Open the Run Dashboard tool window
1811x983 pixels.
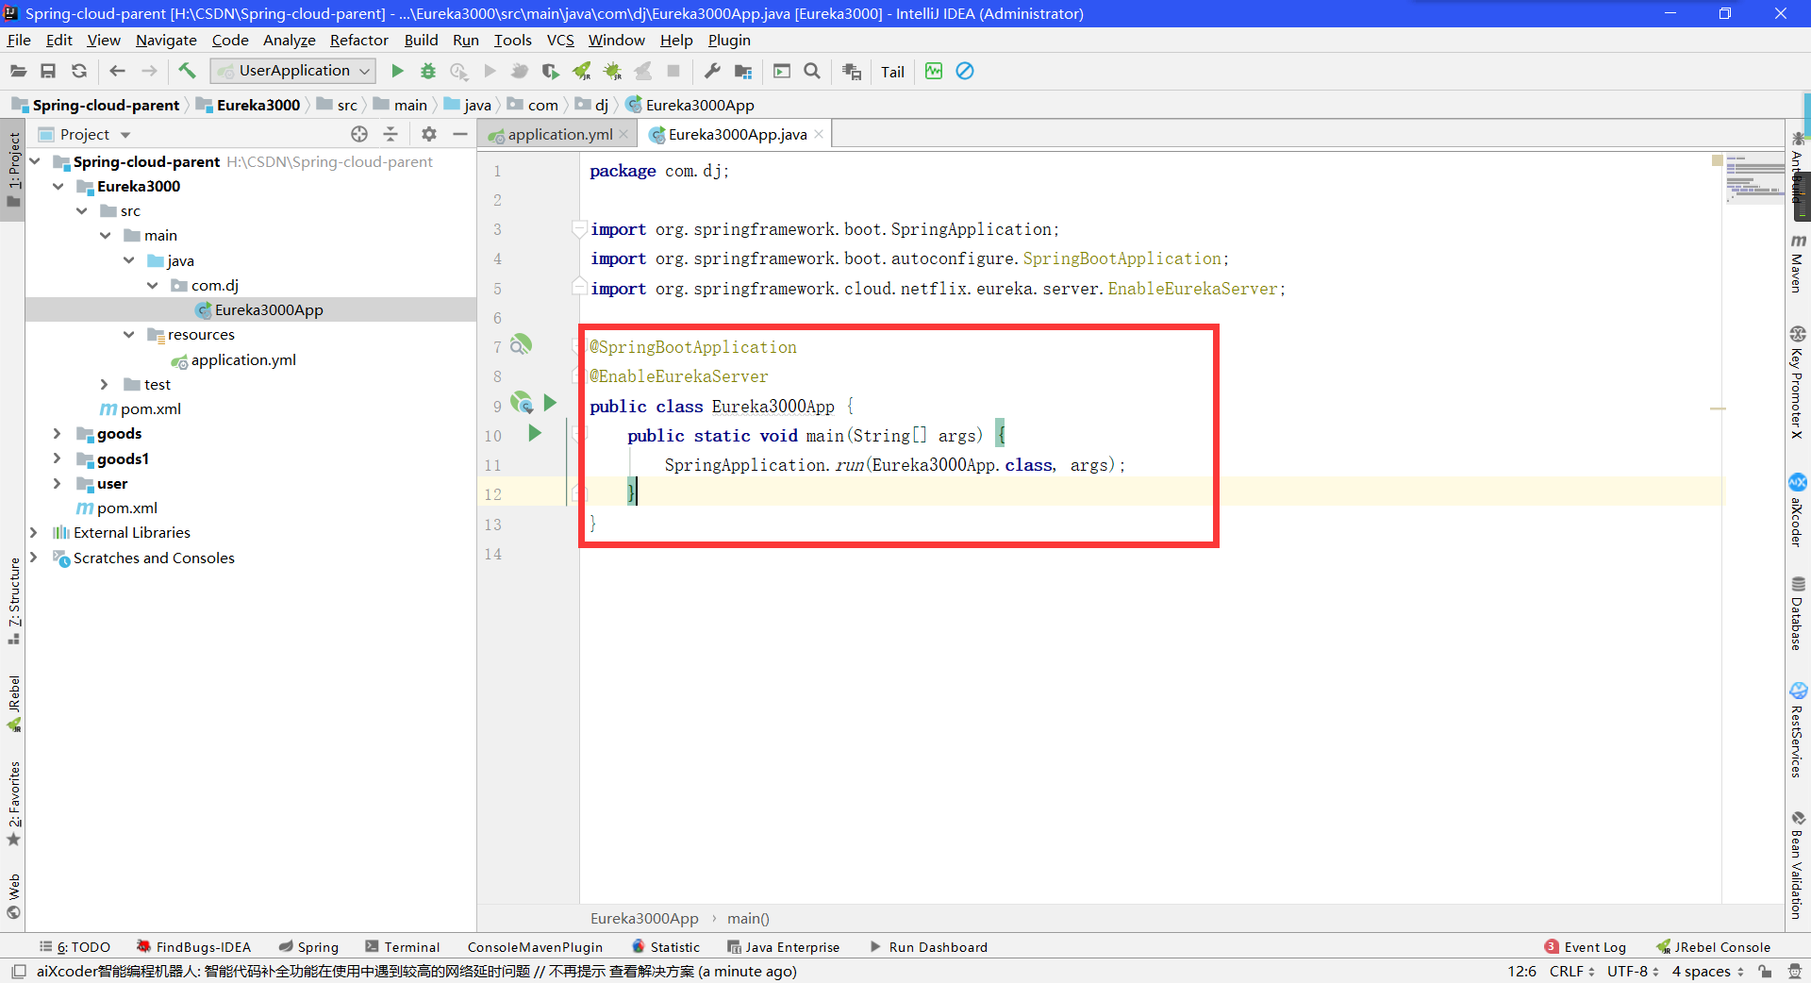[x=928, y=946]
